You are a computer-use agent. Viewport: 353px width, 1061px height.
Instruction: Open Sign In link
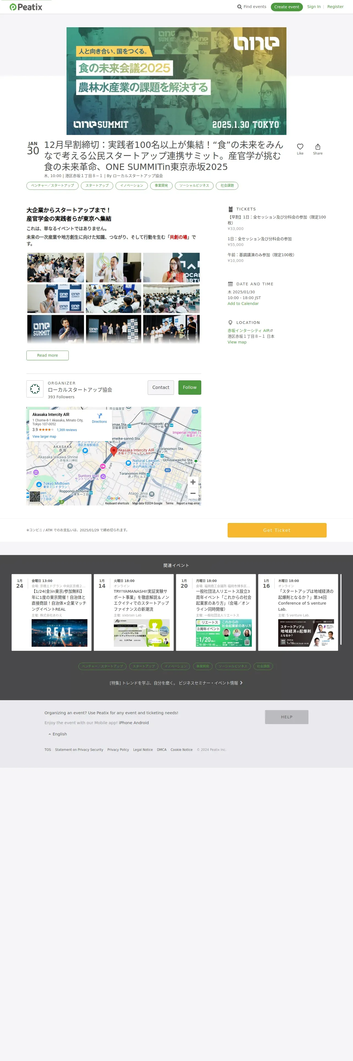click(x=314, y=7)
